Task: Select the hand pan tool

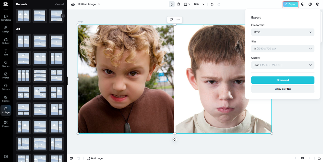Action: 178,4
